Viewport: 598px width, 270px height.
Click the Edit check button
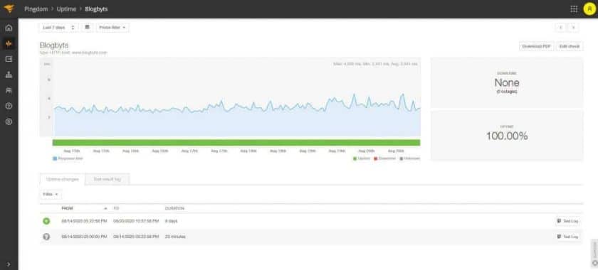point(570,46)
